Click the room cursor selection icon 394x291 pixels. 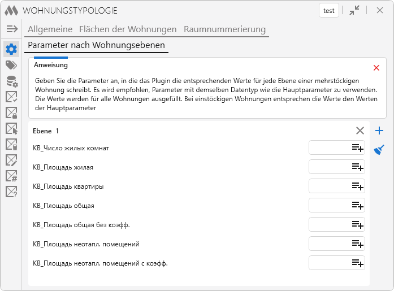click(x=11, y=129)
